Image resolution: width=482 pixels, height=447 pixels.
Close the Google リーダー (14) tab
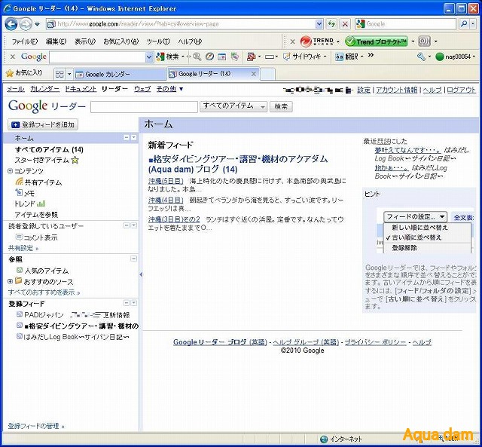pos(254,74)
